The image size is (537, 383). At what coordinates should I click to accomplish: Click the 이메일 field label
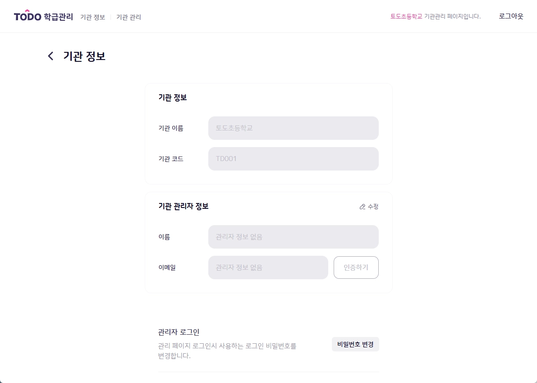pos(167,268)
